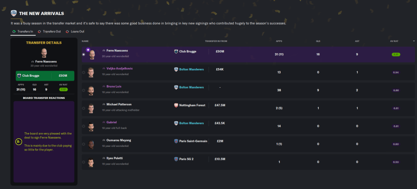The width and height of the screenshot is (417, 189).
Task: Sort the table by APPS column header
Action: tap(279, 41)
